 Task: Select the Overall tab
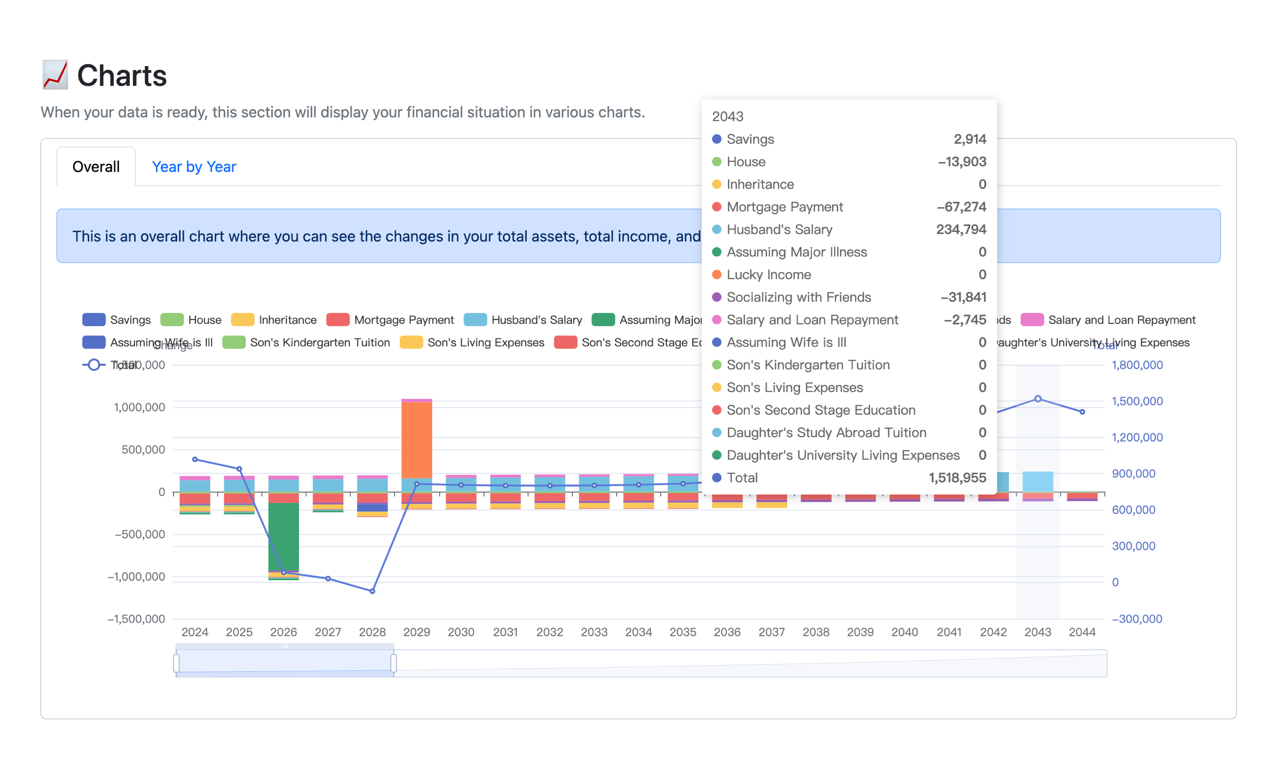click(96, 167)
